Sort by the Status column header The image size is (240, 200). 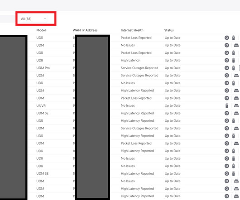tap(169, 30)
